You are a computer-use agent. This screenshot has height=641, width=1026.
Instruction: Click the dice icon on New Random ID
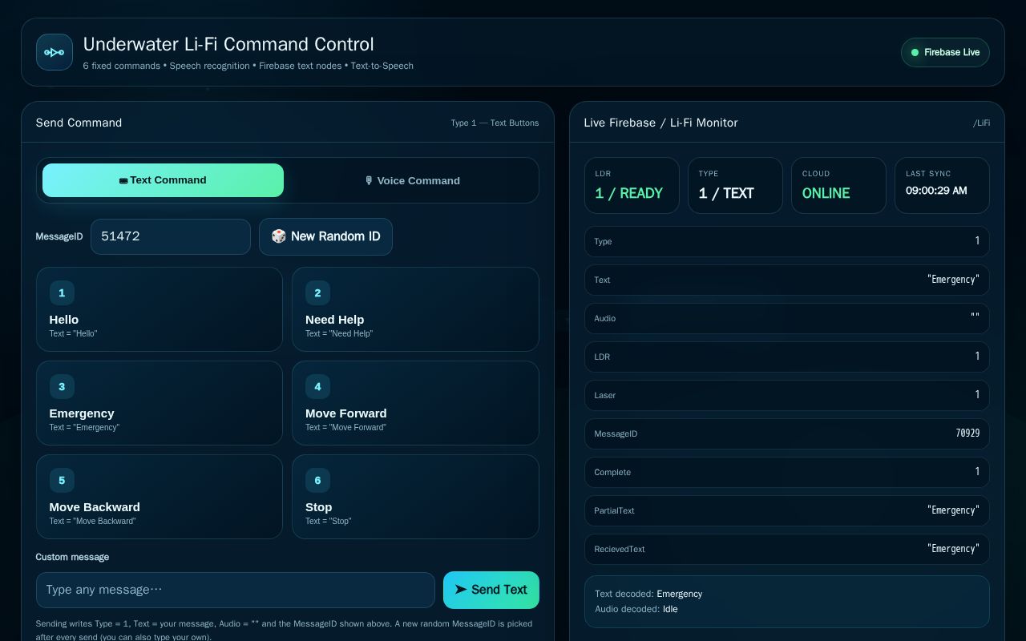pos(279,236)
